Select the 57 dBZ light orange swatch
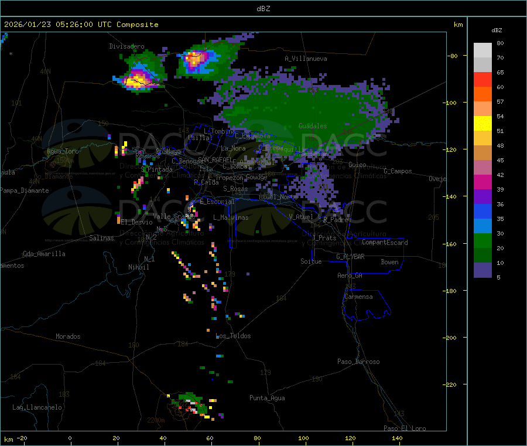 (482, 108)
